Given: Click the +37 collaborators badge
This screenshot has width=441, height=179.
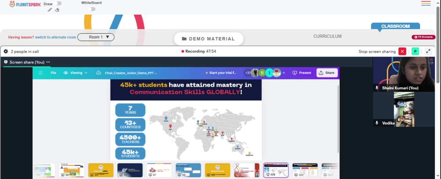Looking at the screenshot, I should tap(248, 73).
